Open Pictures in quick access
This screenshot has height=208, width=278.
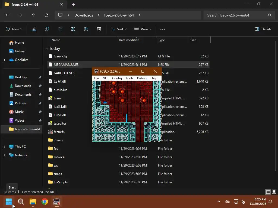(21, 103)
